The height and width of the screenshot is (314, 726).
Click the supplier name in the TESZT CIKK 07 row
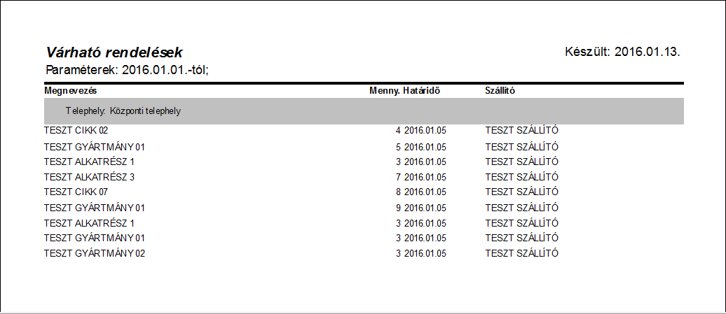pyautogui.click(x=521, y=192)
